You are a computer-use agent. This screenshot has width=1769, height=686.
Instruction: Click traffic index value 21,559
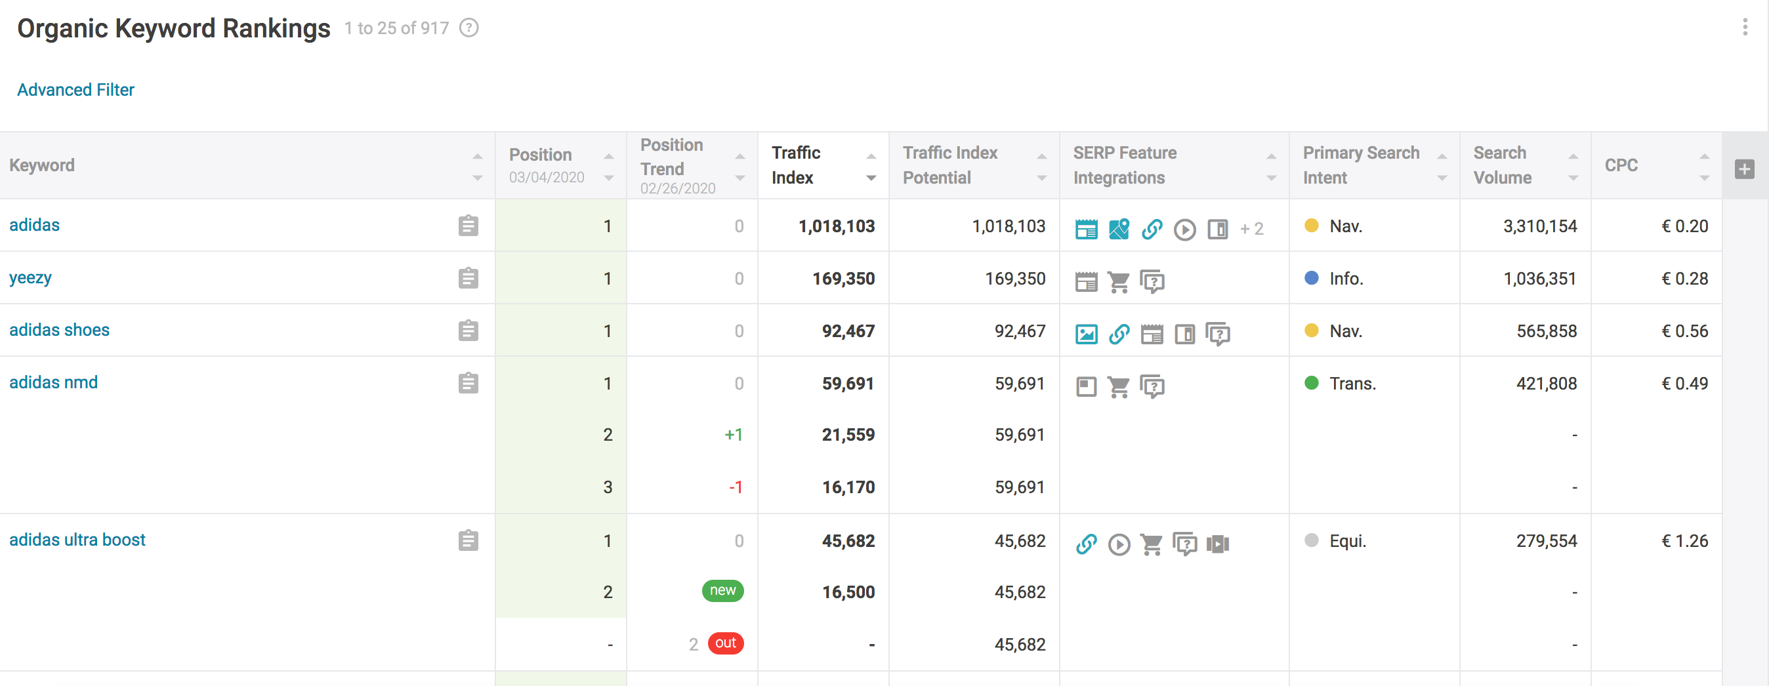tap(848, 435)
